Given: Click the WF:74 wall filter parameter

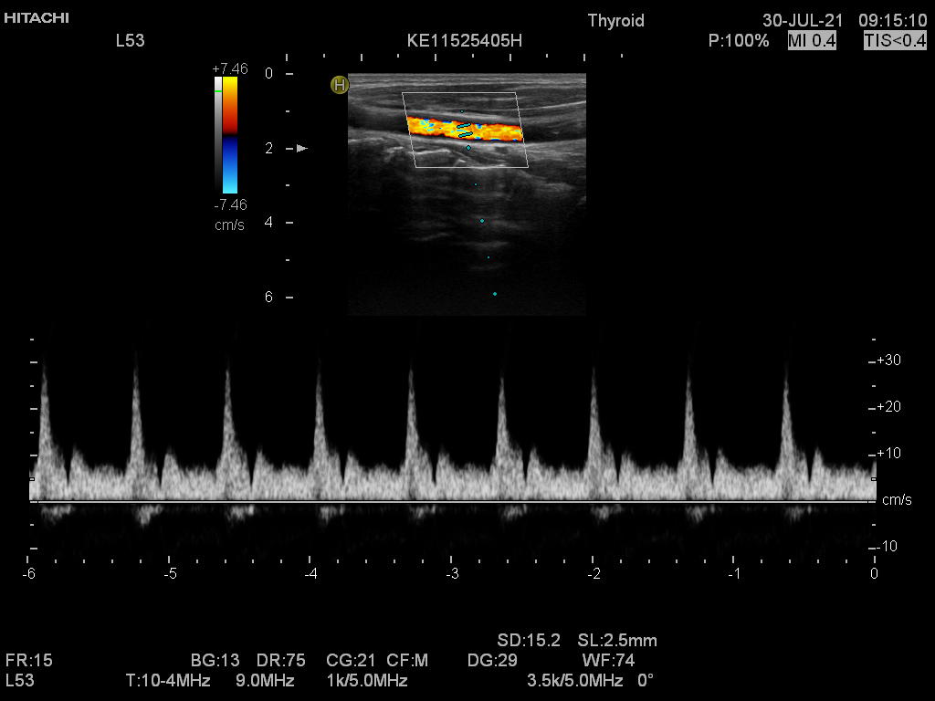Looking at the screenshot, I should (x=607, y=660).
